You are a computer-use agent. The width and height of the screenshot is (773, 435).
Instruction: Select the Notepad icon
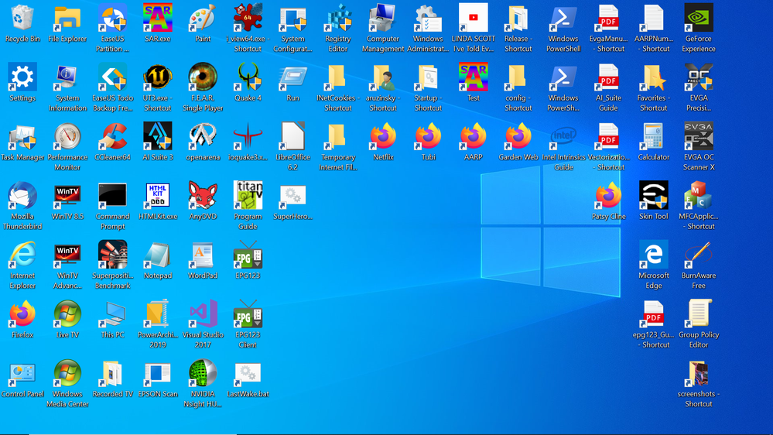pos(158,255)
